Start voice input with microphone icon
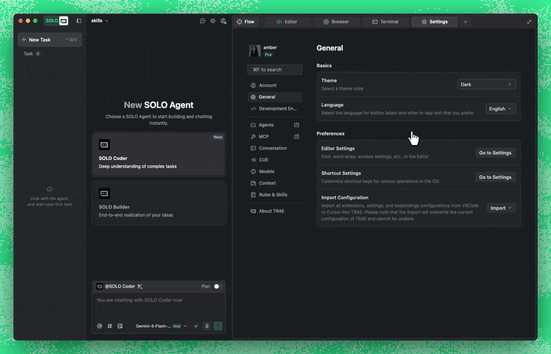The height and width of the screenshot is (354, 551). pos(207,326)
